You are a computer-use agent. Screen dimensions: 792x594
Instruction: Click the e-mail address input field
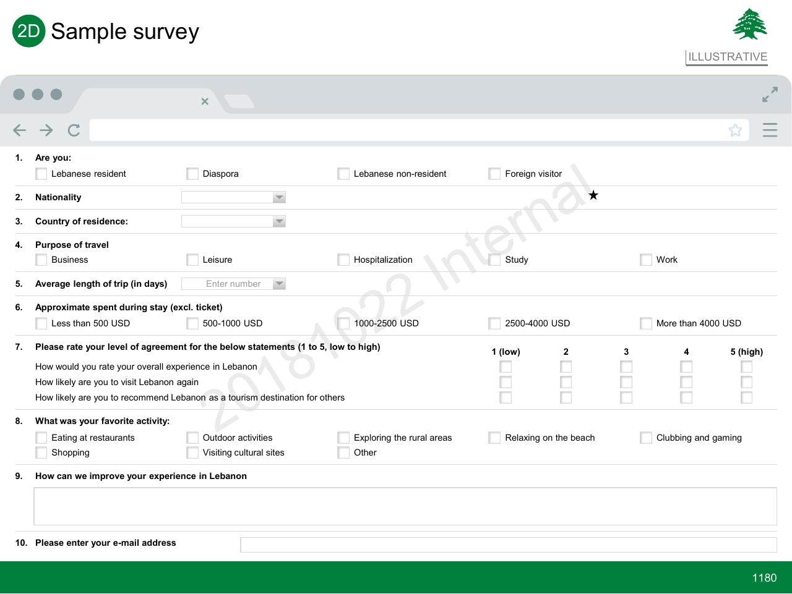[x=509, y=545]
